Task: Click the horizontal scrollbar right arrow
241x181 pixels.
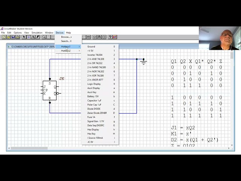Action: pyautogui.click(x=229, y=148)
